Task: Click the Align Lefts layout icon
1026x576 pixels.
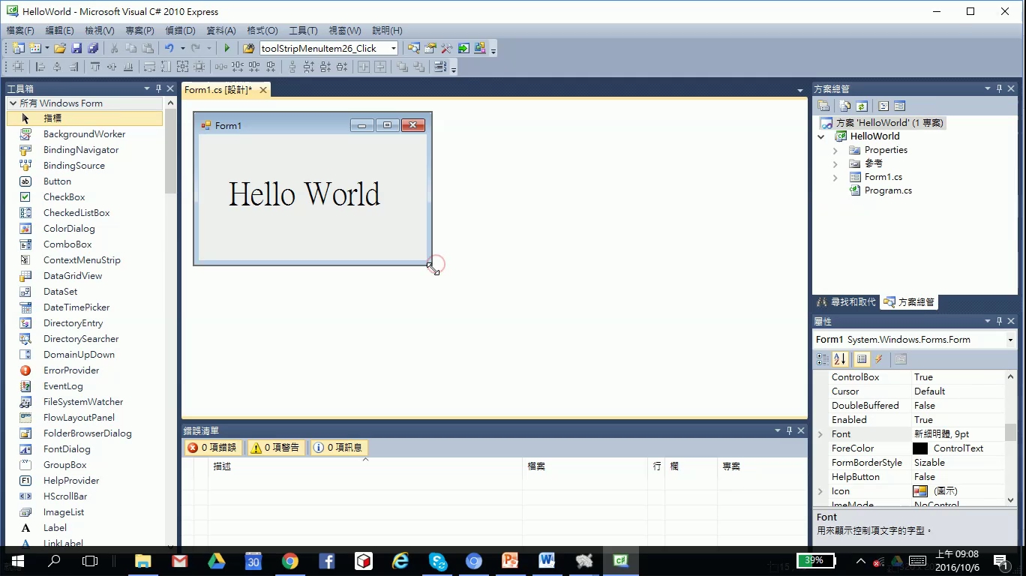Action: tap(40, 67)
